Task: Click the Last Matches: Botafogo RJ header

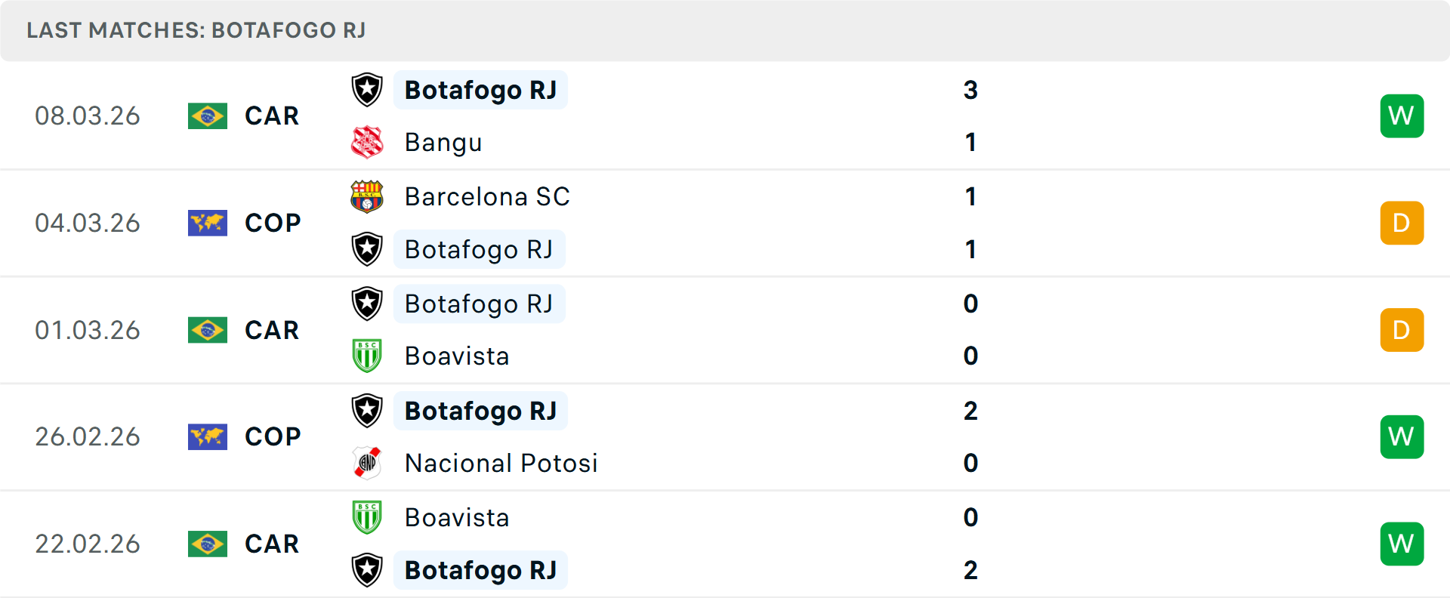Action: click(196, 30)
